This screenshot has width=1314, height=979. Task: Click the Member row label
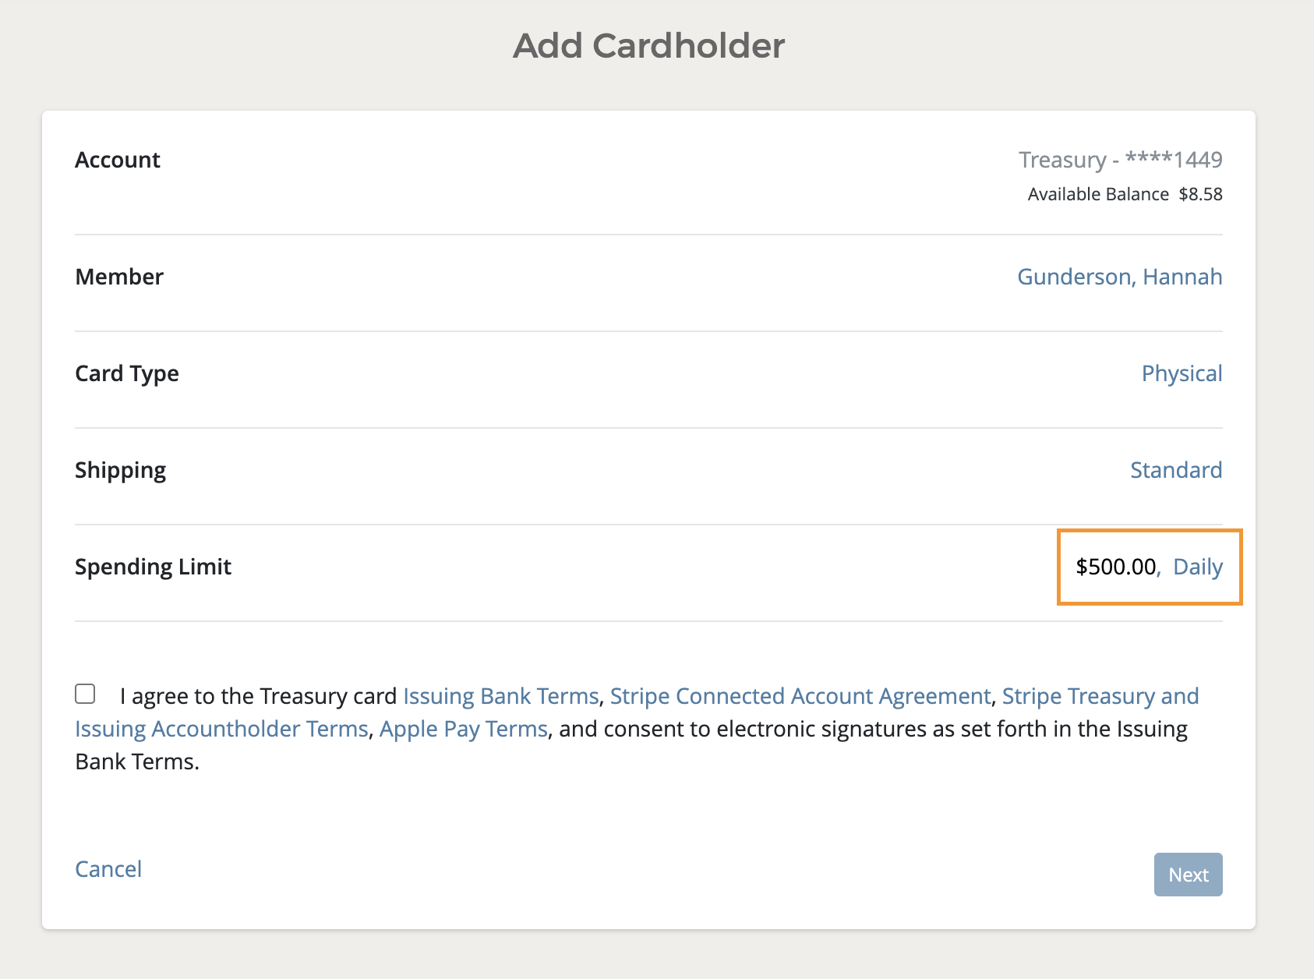coord(119,277)
